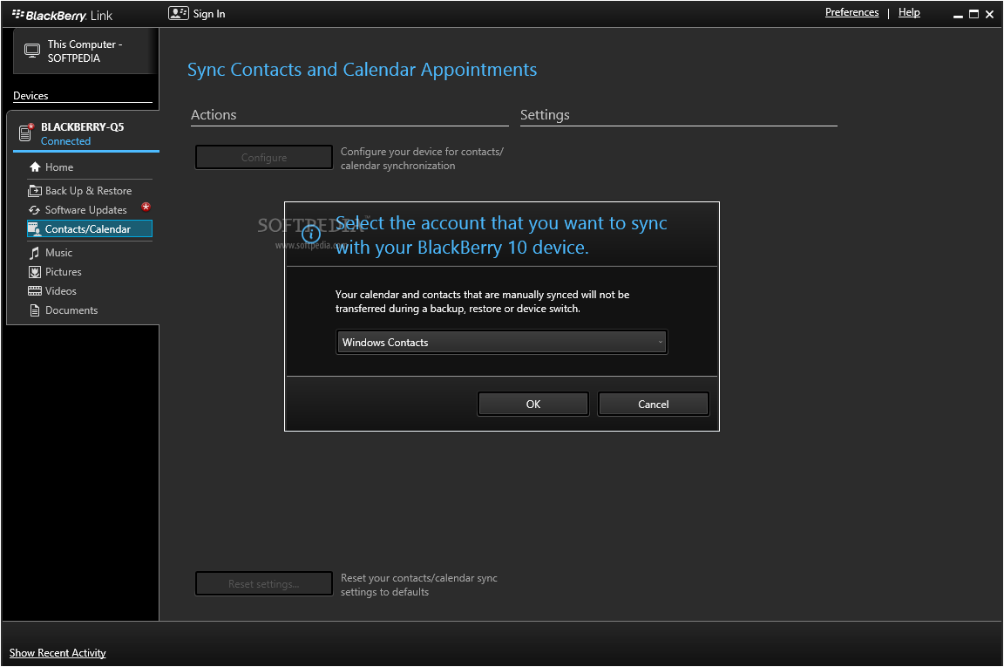Click the Reset settings button
The image size is (1004, 667).
pos(264,583)
